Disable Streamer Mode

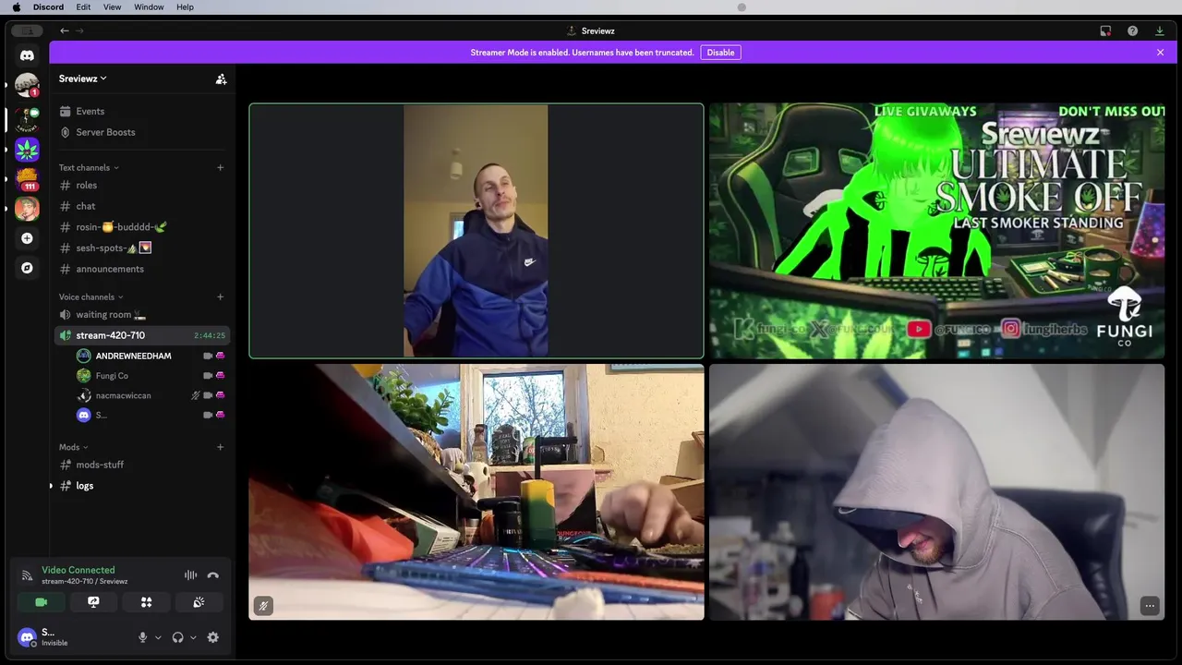coord(720,53)
